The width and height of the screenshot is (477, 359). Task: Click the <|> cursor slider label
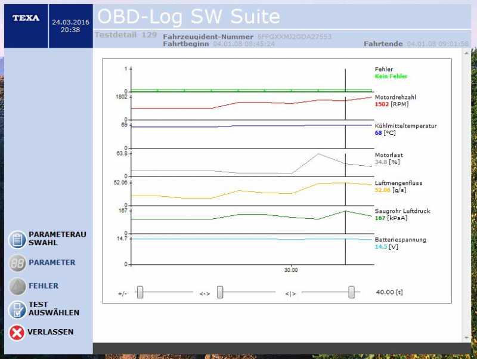290,293
